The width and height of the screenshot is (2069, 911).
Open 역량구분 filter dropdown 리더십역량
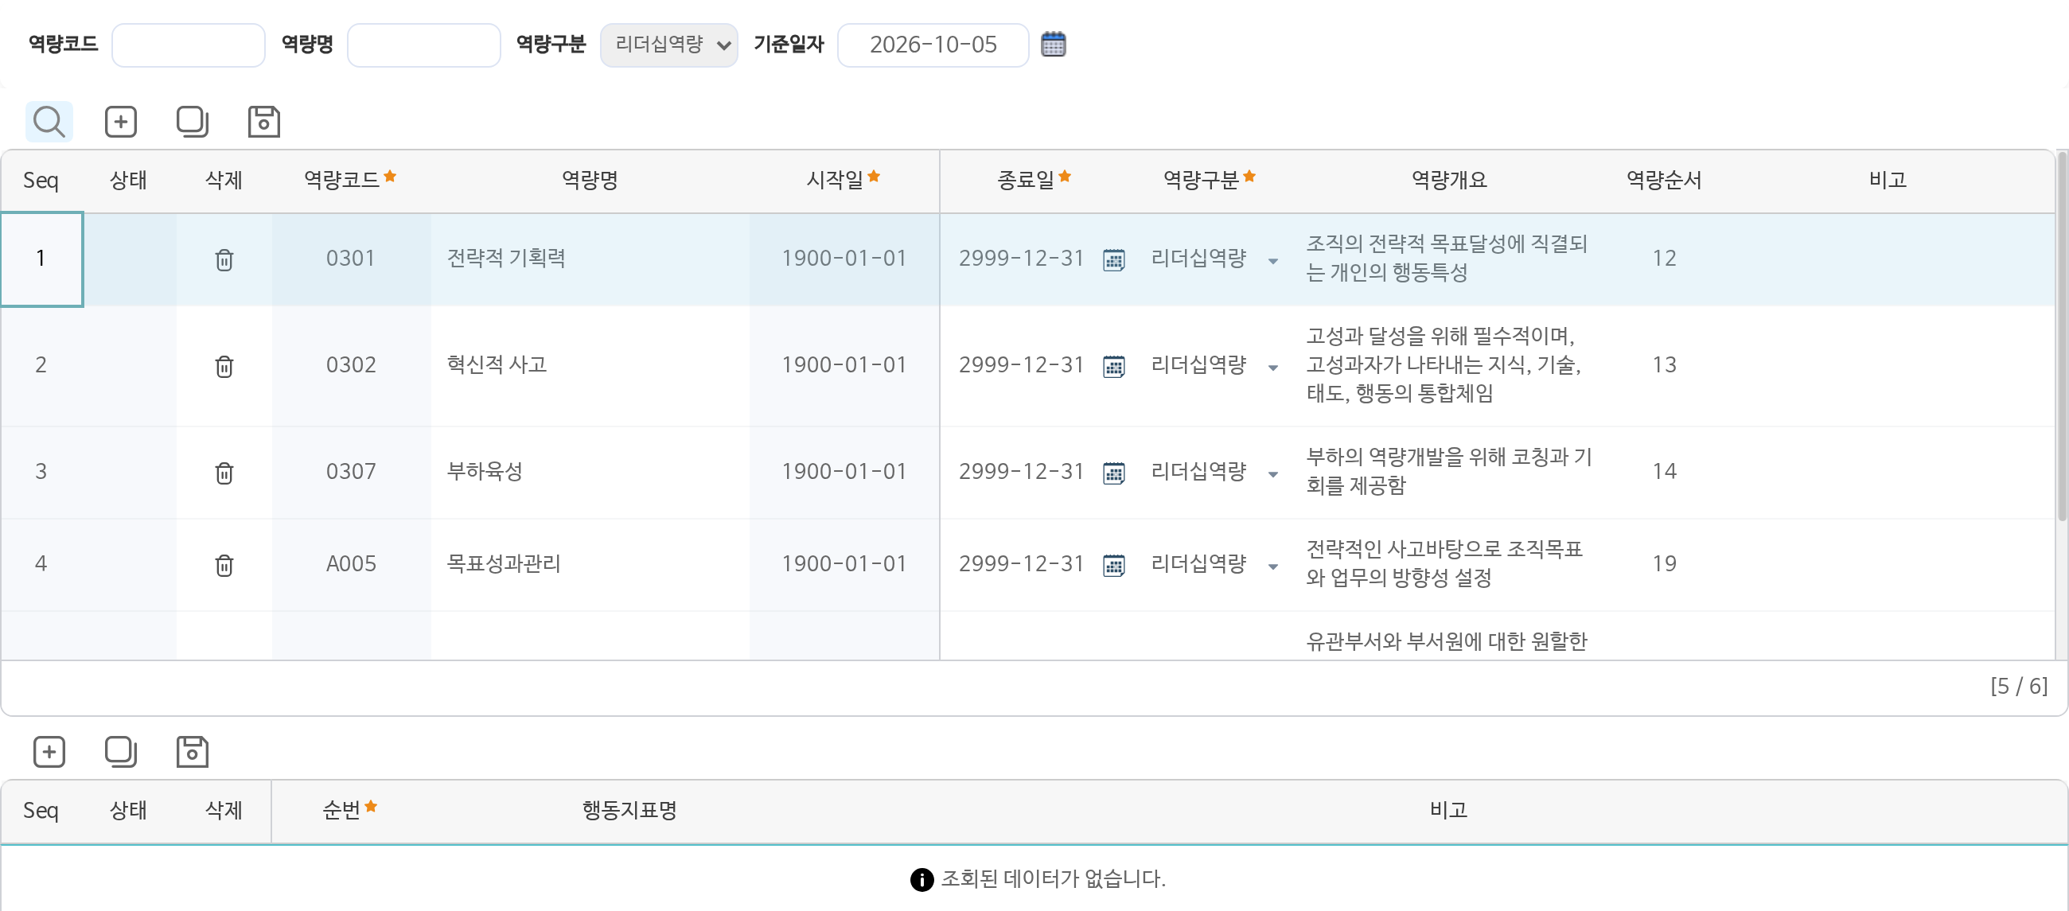(x=668, y=45)
